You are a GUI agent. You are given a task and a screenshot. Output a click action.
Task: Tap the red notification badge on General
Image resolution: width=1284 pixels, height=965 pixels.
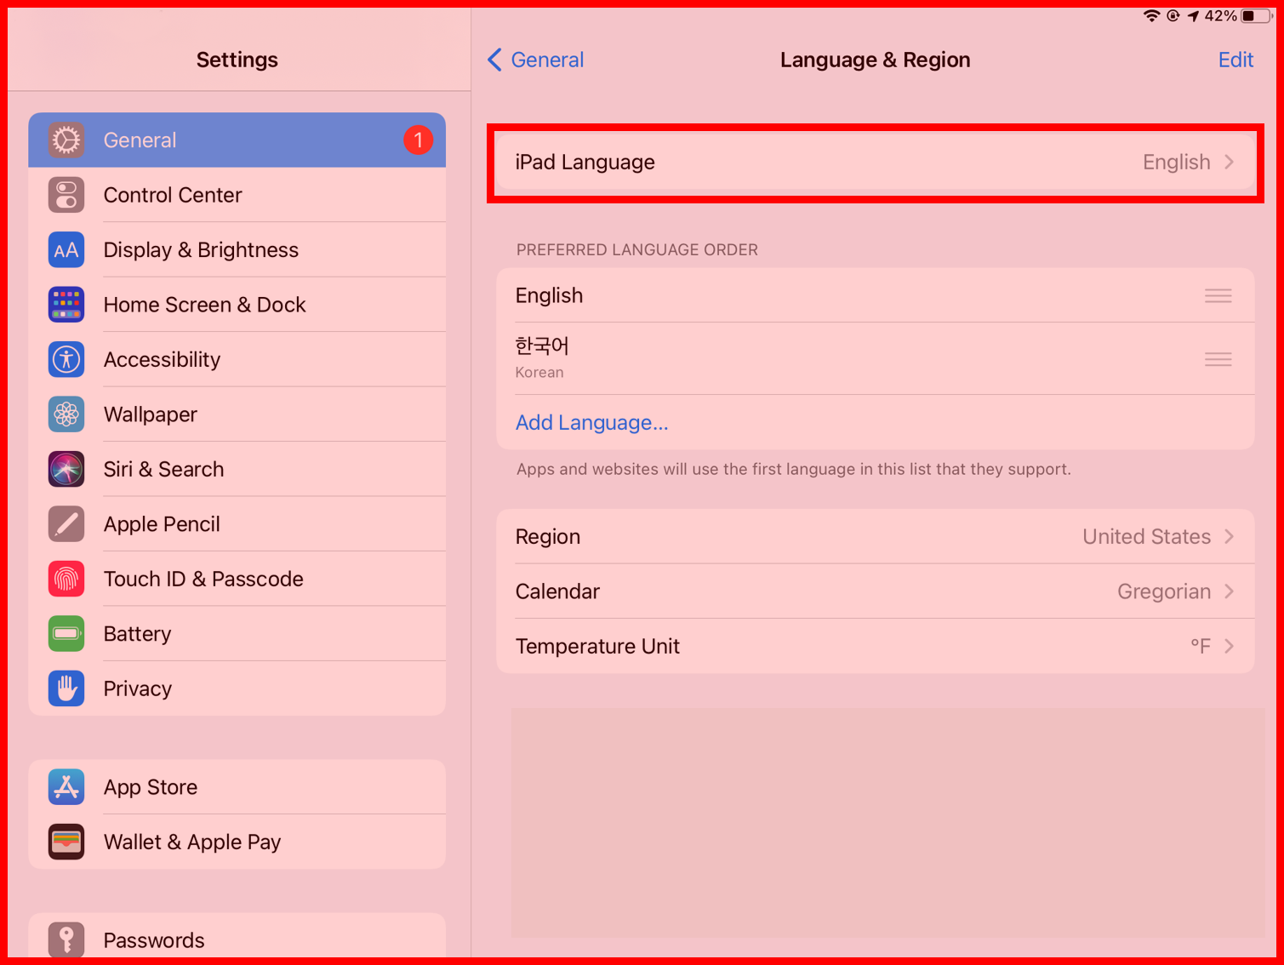click(418, 140)
